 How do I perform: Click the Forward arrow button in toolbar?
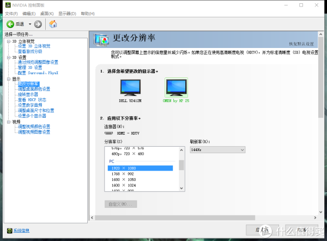pyautogui.click(x=38, y=24)
